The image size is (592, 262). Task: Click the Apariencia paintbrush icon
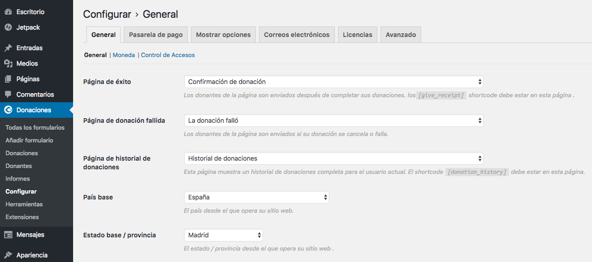(8, 255)
